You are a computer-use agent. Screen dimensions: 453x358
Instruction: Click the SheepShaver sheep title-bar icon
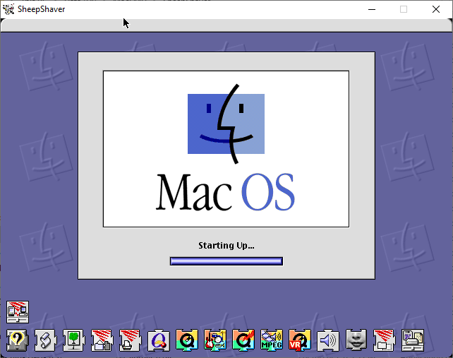pyautogui.click(x=8, y=9)
